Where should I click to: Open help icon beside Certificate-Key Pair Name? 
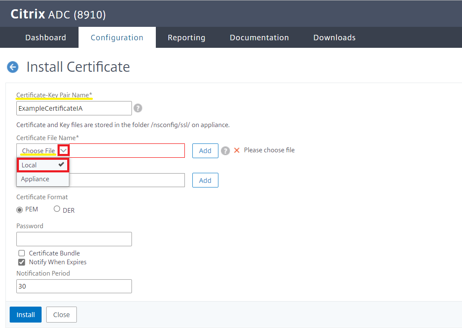[x=138, y=108]
